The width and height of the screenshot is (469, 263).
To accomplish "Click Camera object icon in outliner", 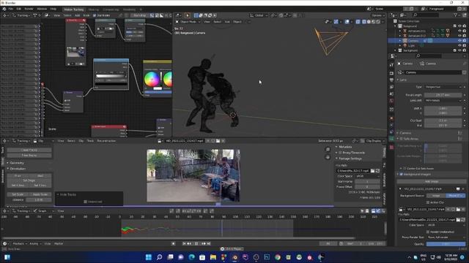I will click(405, 41).
